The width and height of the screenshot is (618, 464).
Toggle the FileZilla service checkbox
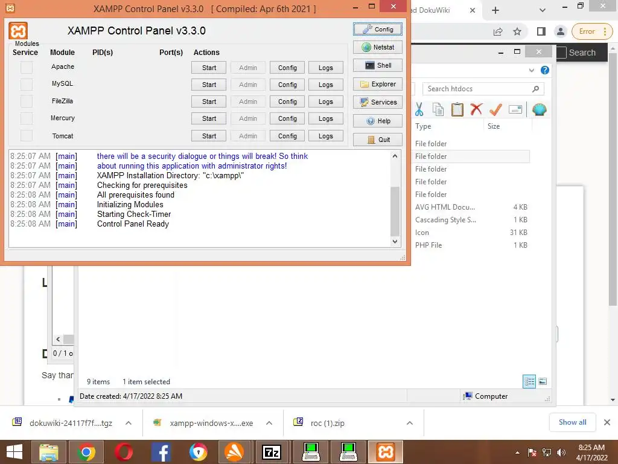click(x=27, y=101)
